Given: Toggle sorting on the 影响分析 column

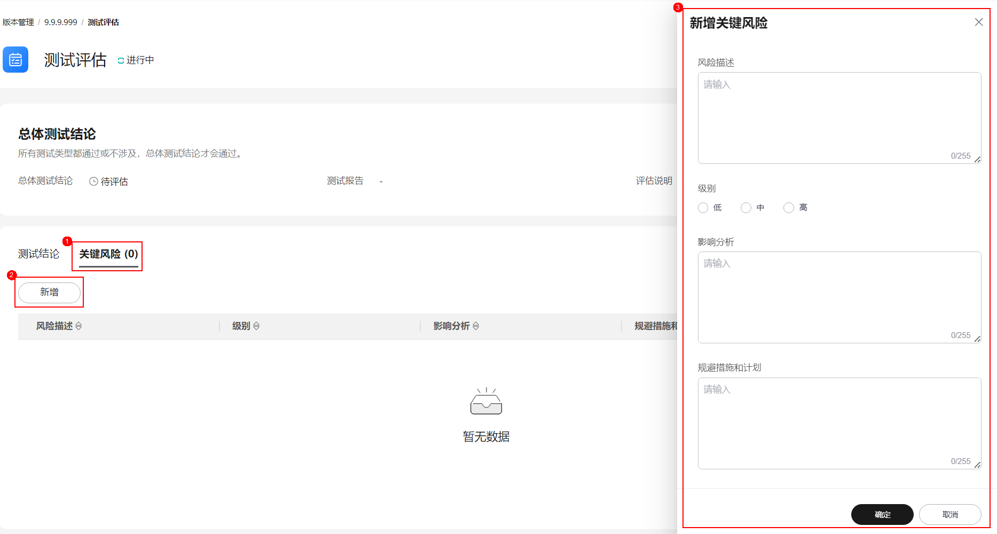Looking at the screenshot, I should point(476,326).
